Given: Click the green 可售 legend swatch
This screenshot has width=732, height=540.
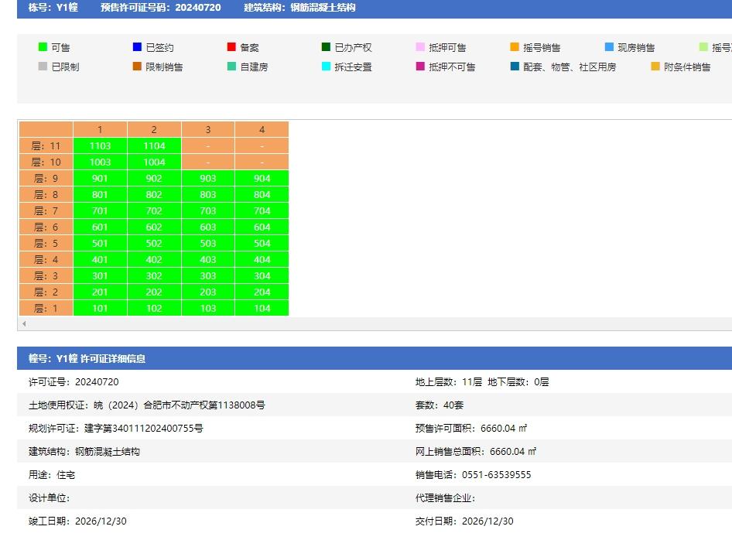Looking at the screenshot, I should click(x=43, y=46).
